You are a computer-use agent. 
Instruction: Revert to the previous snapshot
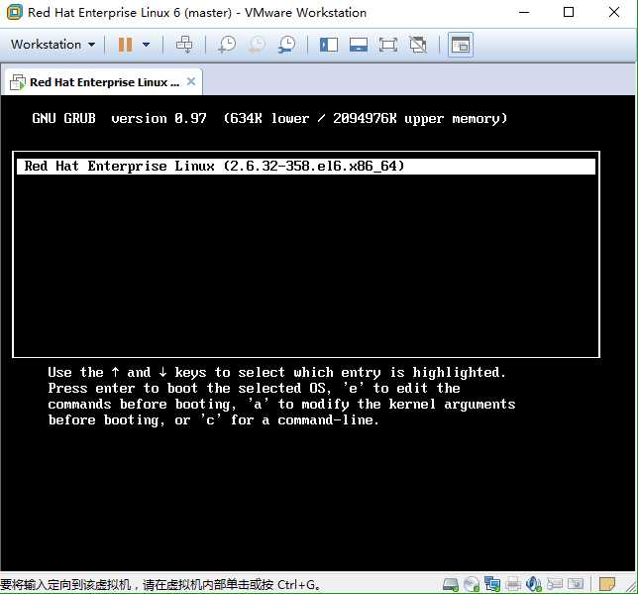point(257,45)
